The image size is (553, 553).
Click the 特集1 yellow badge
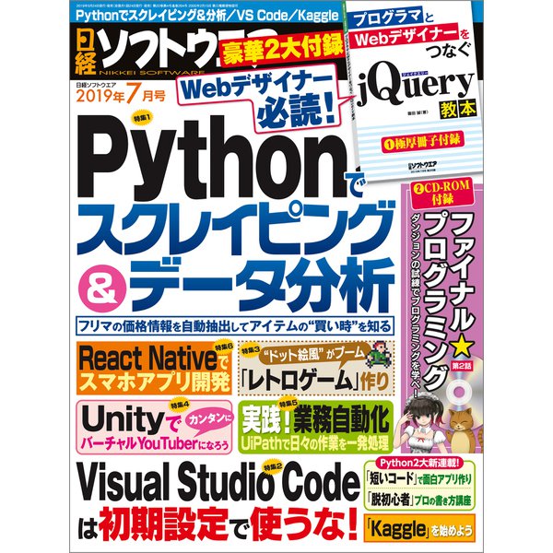point(142,119)
